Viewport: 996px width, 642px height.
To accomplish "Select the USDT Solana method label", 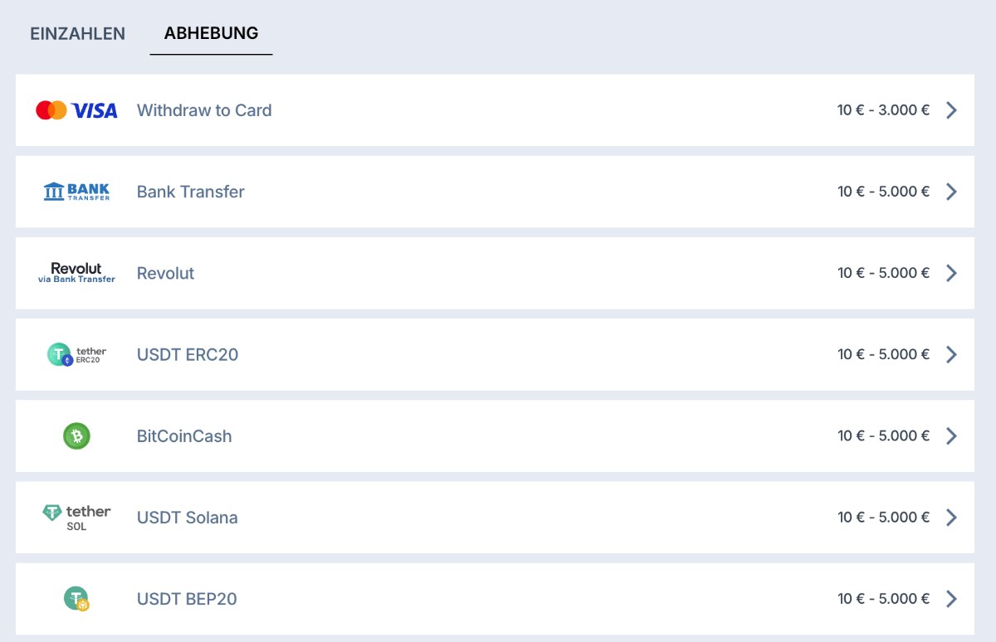I will 187,518.
